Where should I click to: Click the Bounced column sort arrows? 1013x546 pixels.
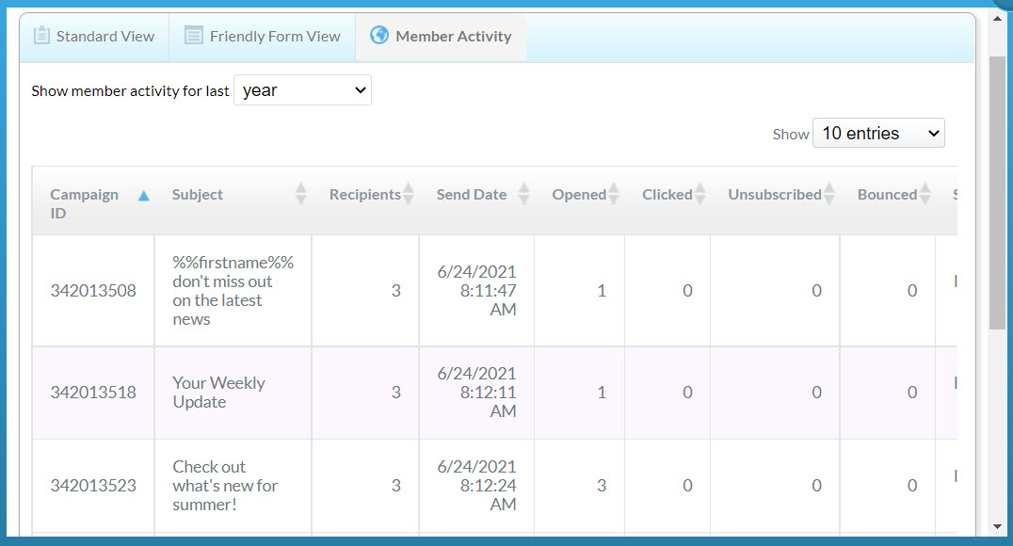[x=925, y=195]
